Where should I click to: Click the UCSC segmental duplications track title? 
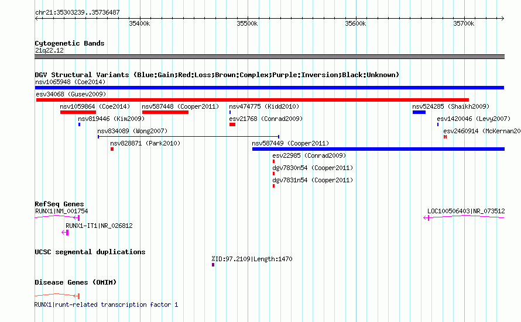[x=90, y=252]
